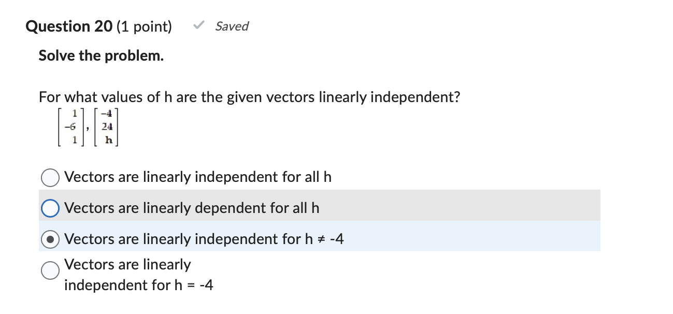The width and height of the screenshot is (673, 314).
Task: Select 'Vectors are linearly dependent for all h'
Action: [50, 208]
